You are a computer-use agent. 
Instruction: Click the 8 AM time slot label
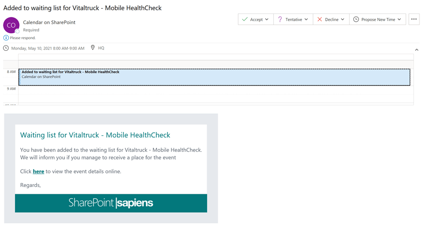11,72
